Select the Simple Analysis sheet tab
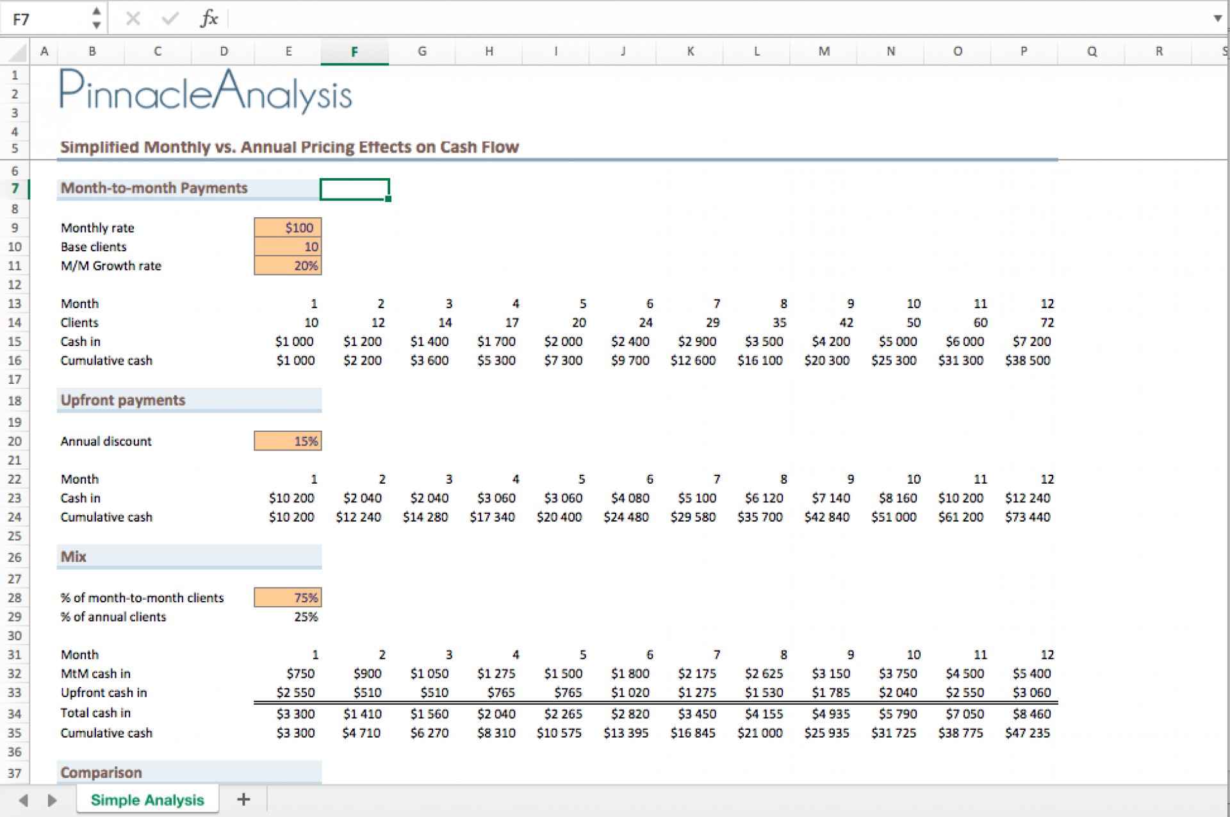 pyautogui.click(x=147, y=800)
